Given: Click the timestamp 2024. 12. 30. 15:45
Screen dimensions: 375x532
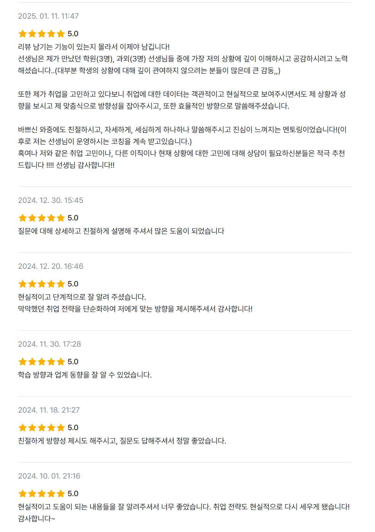Looking at the screenshot, I should pos(51,200).
